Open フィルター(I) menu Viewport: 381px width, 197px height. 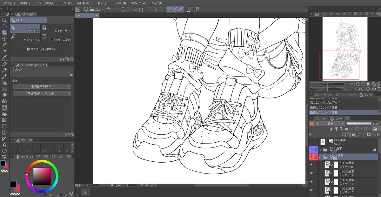[119, 3]
